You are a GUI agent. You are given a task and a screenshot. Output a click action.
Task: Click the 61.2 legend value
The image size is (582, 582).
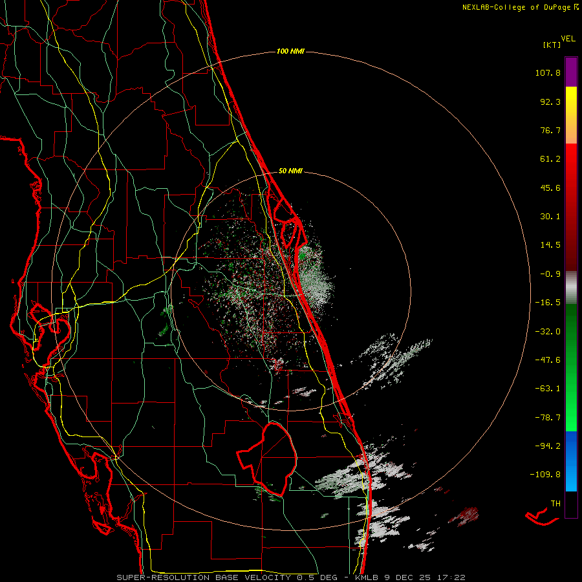point(550,159)
